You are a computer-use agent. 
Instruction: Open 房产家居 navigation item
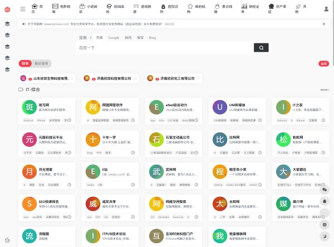[277, 9]
